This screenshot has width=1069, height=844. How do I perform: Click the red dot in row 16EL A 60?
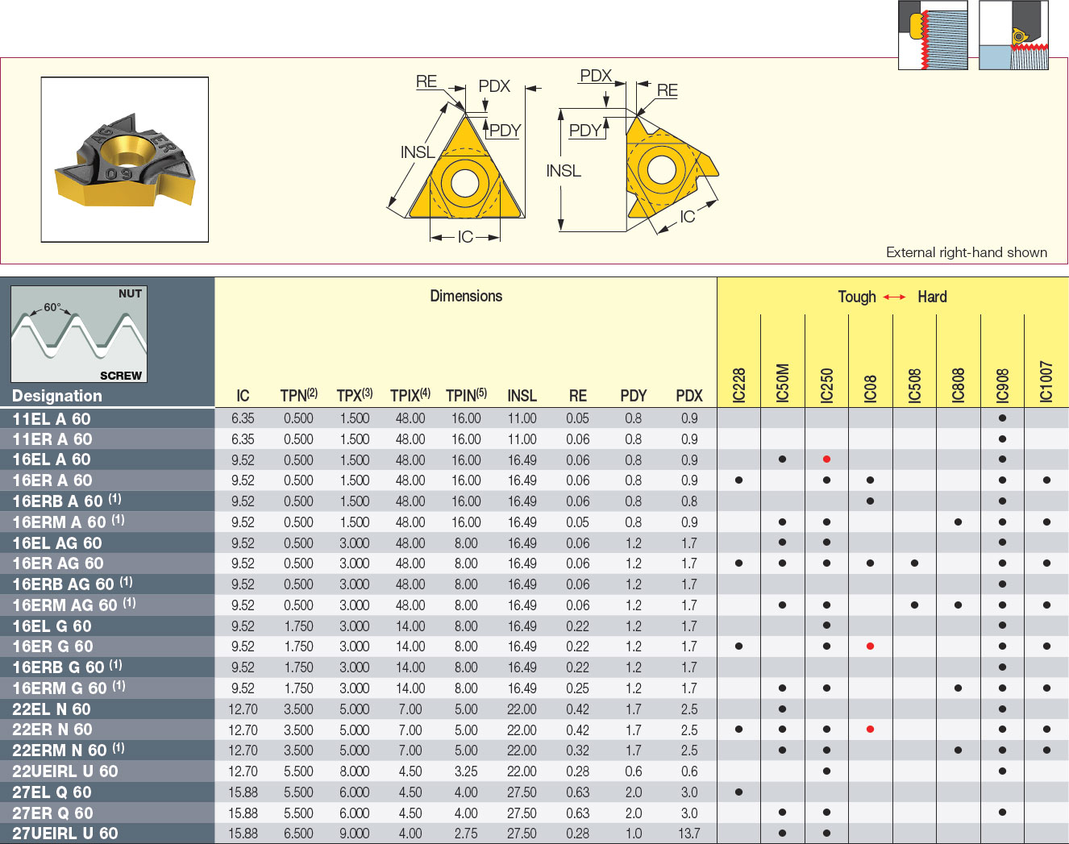(x=826, y=459)
